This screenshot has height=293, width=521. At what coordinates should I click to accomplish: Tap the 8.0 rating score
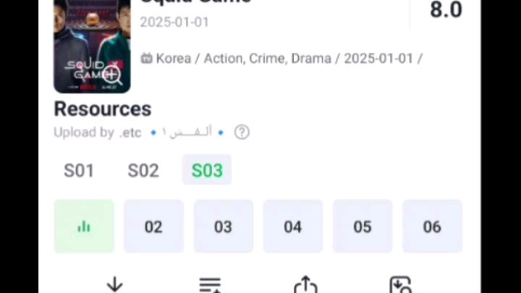(x=446, y=10)
